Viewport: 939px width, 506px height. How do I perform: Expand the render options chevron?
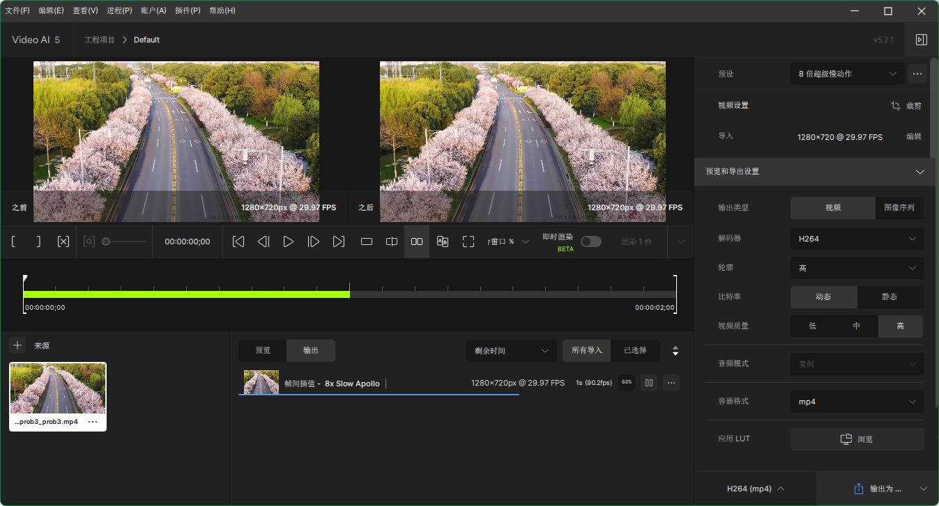tap(681, 242)
